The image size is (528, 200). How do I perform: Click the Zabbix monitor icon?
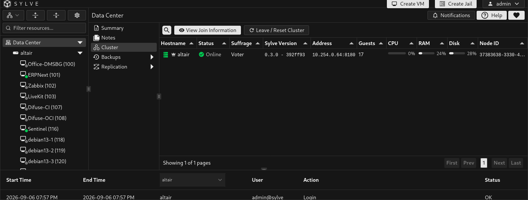[x=23, y=85]
